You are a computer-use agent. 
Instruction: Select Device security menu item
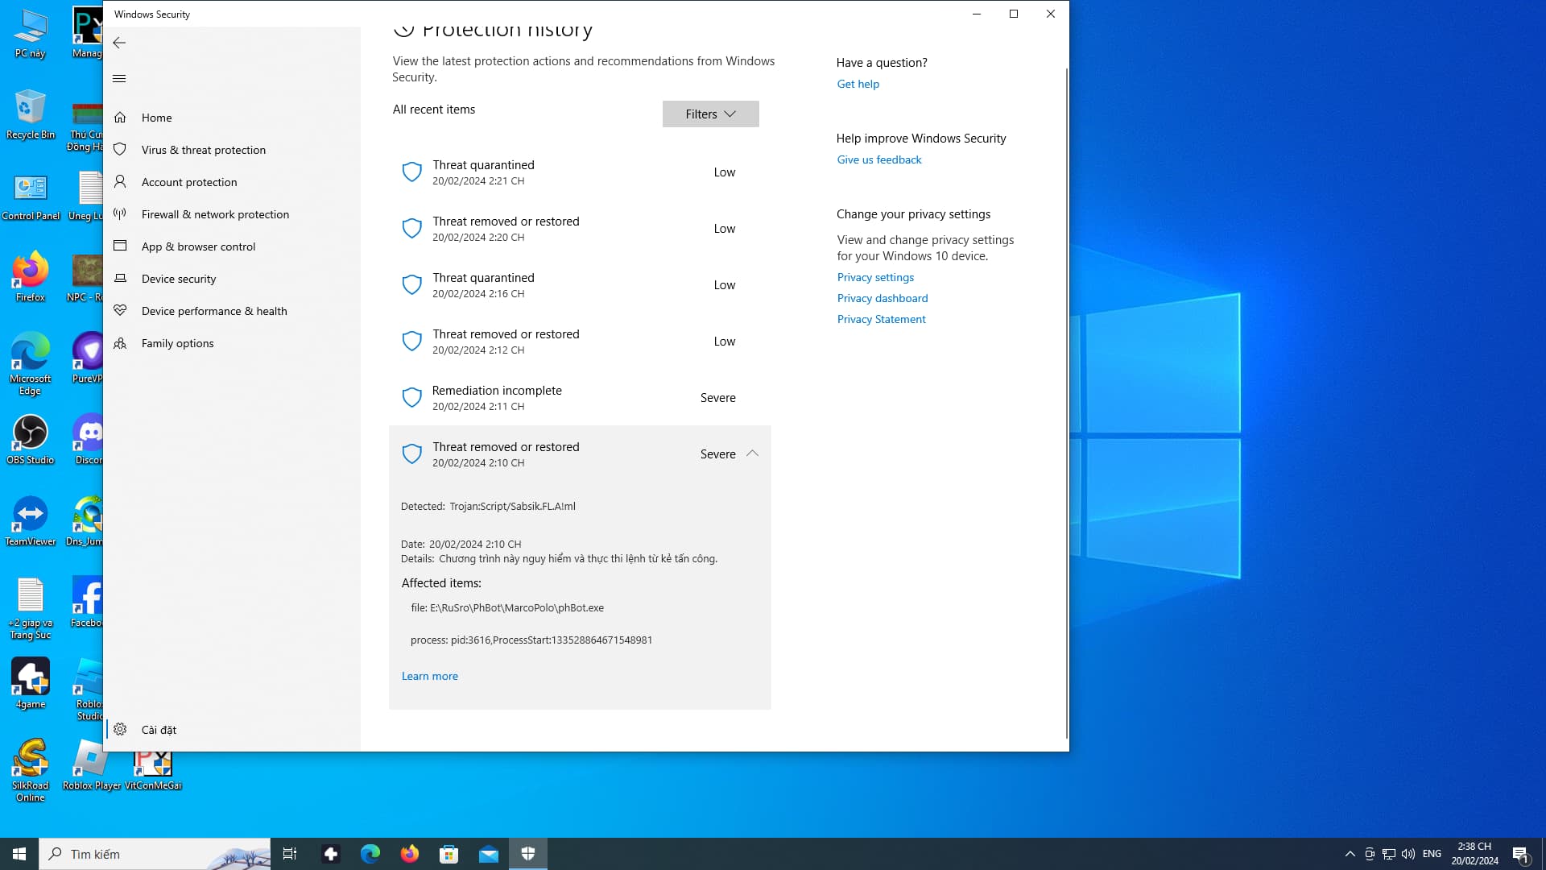tap(179, 279)
